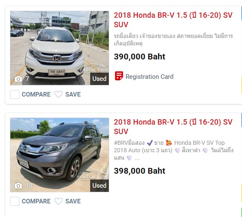The image size is (242, 217).
Task: Click the SAVE label of first listing
Action: point(73,94)
